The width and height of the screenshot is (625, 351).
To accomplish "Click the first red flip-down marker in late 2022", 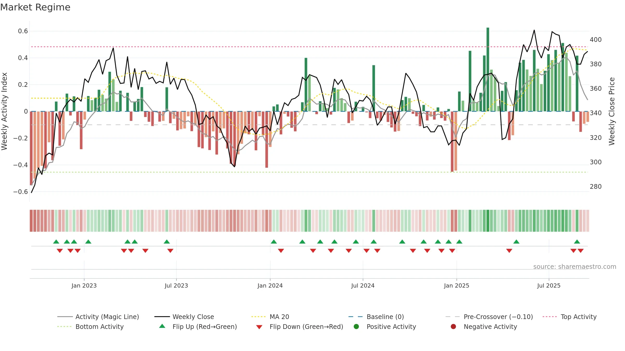I will click(x=60, y=251).
